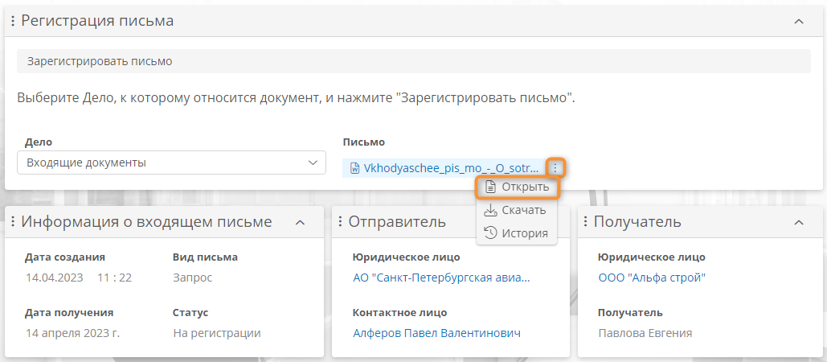
Task: Click the Юридическое лицо label in Получатель
Action: 652,257
